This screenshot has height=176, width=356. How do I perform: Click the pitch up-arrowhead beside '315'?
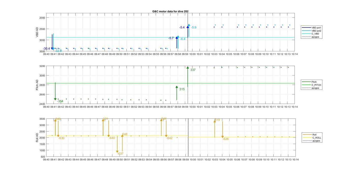[x=177, y=87]
